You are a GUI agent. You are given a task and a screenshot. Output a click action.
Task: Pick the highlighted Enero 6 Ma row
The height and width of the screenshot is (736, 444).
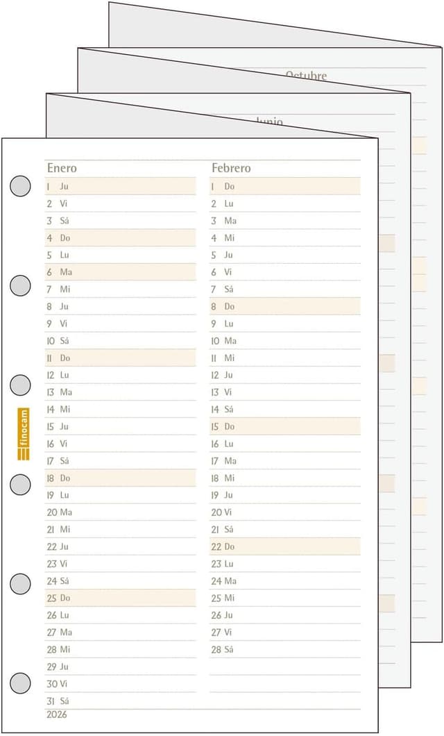click(120, 272)
